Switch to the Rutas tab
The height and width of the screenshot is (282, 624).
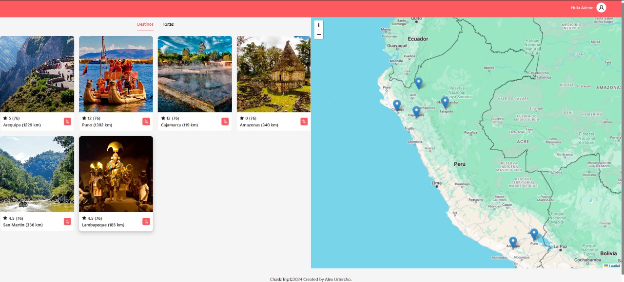pos(168,24)
